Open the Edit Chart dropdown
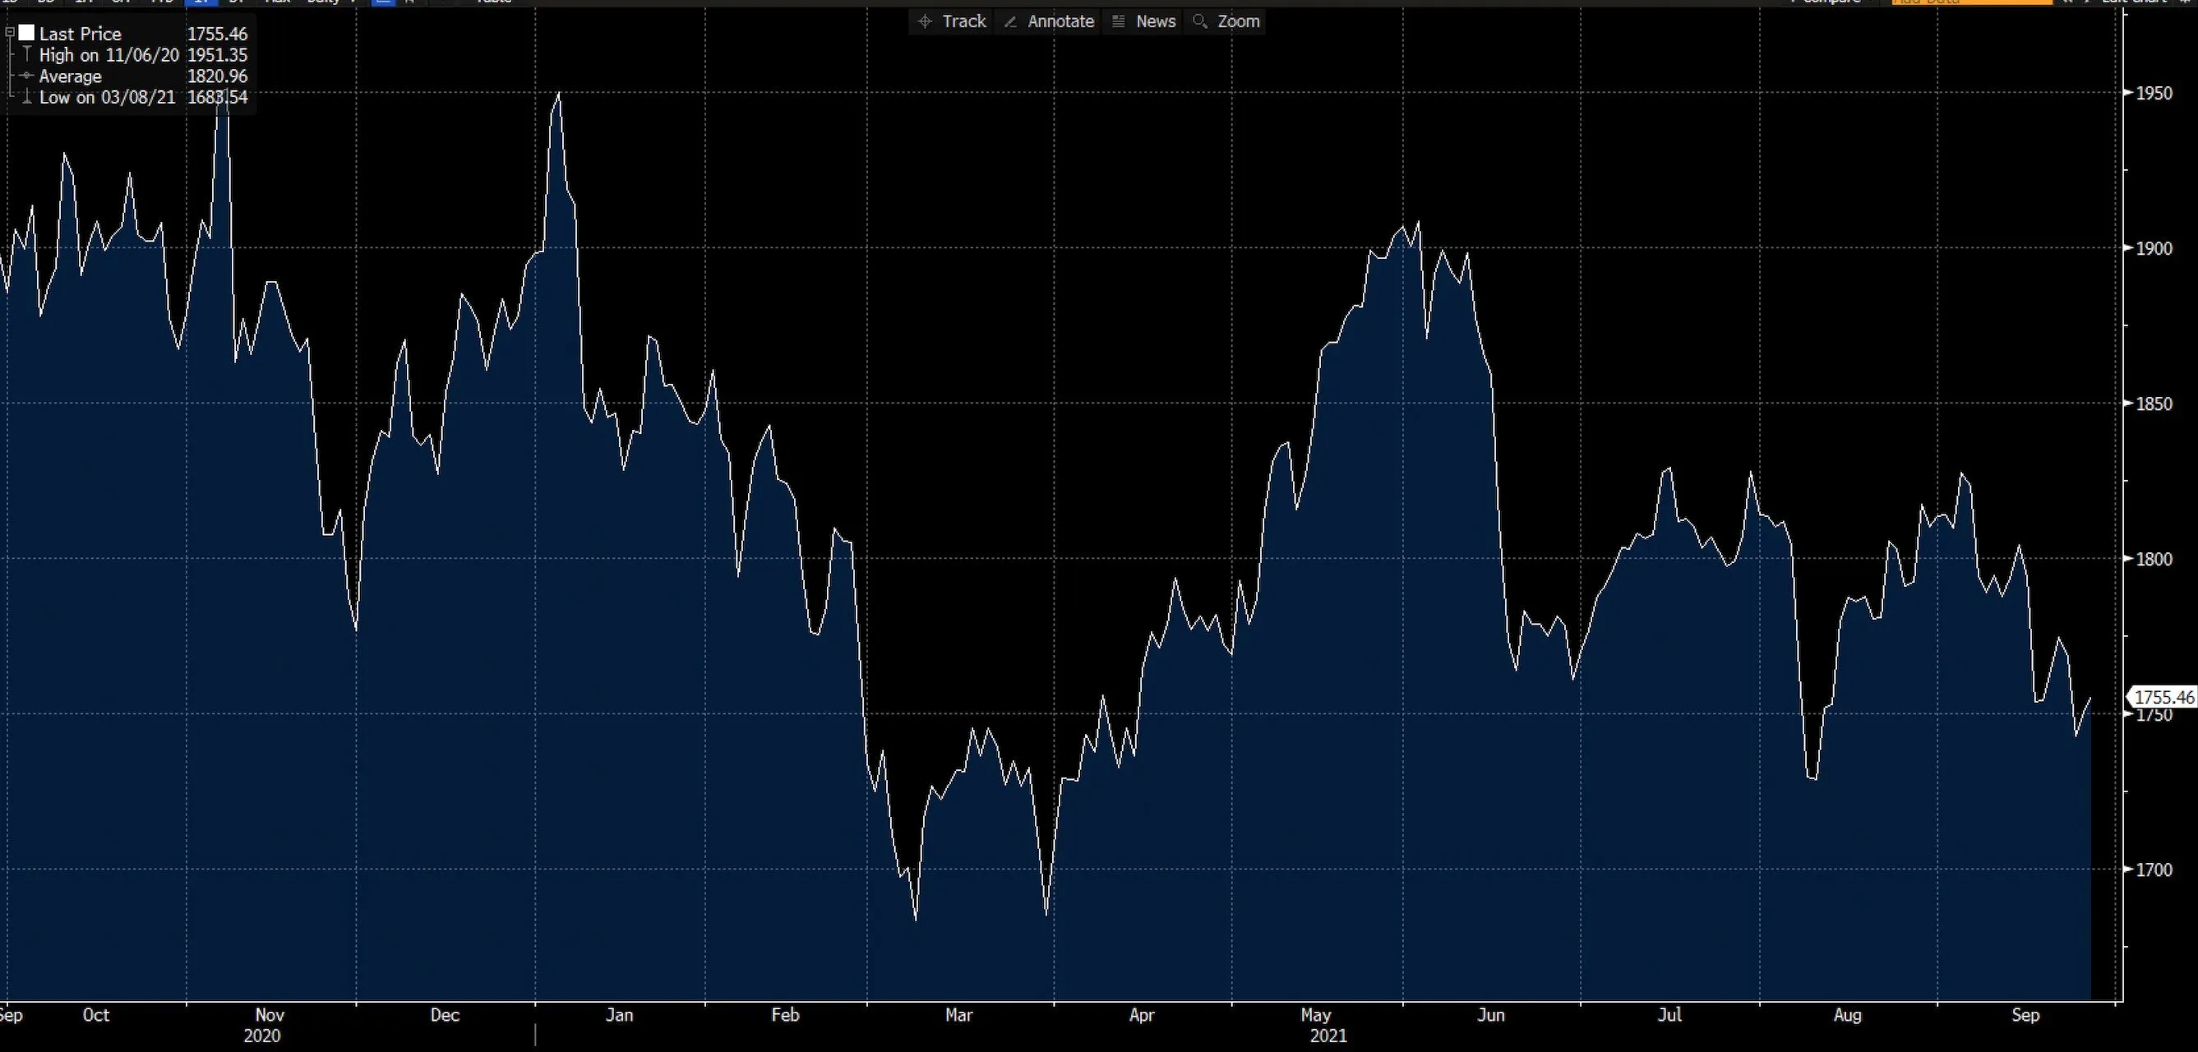This screenshot has width=2198, height=1052. click(x=2087, y=2)
